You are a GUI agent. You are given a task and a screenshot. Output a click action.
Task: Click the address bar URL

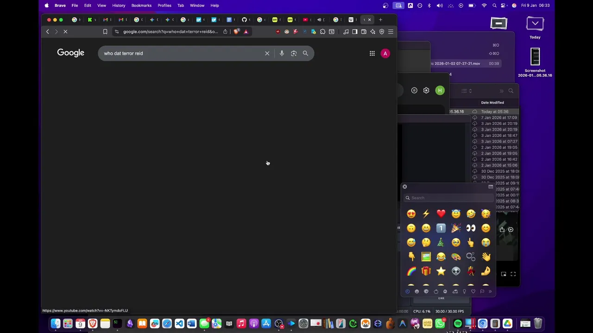pos(170,31)
